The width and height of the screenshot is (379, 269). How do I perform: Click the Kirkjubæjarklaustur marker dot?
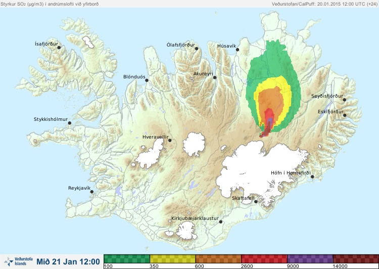[x=220, y=222]
